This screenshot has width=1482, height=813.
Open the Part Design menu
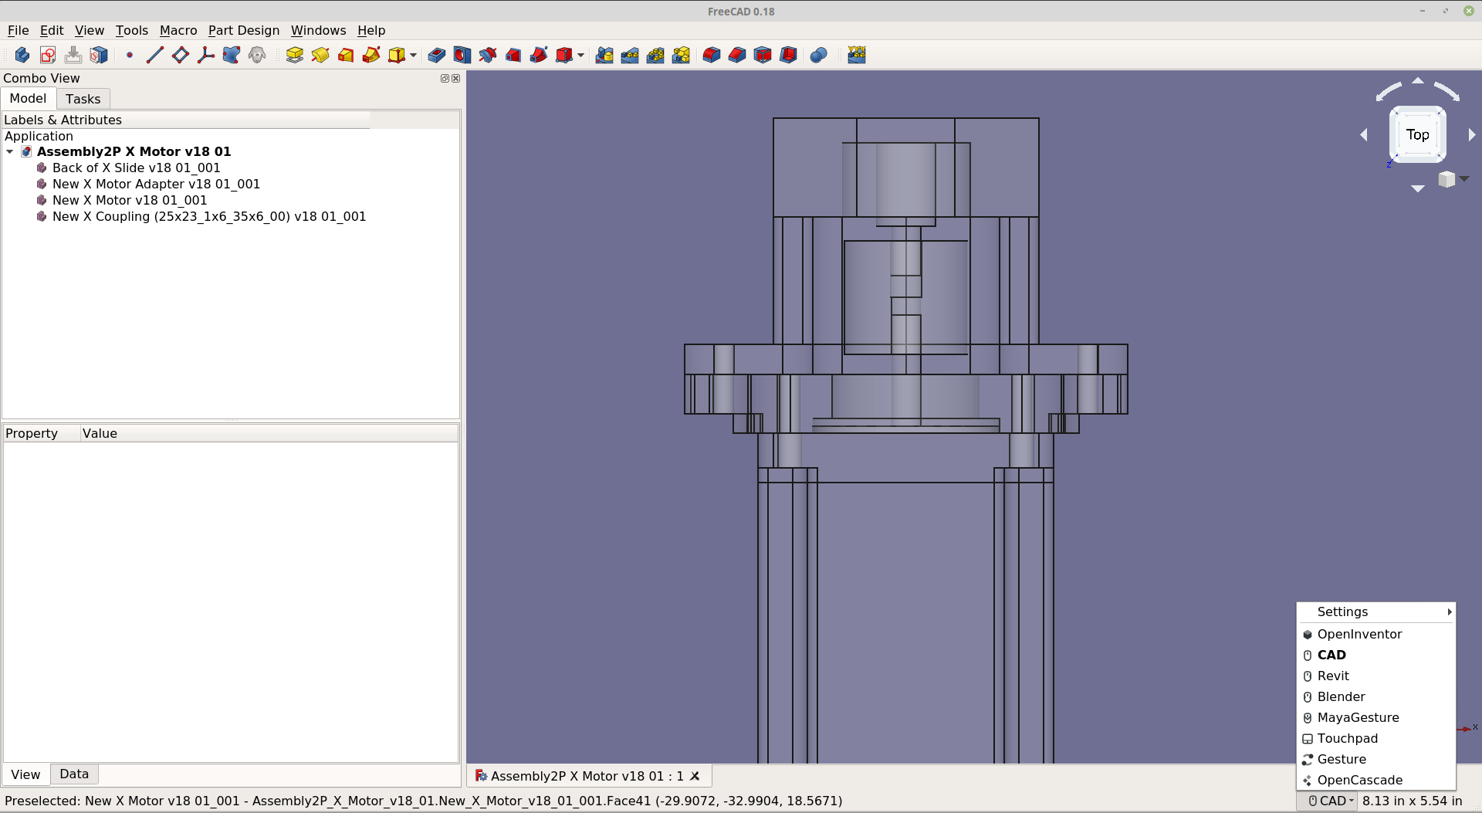244,30
